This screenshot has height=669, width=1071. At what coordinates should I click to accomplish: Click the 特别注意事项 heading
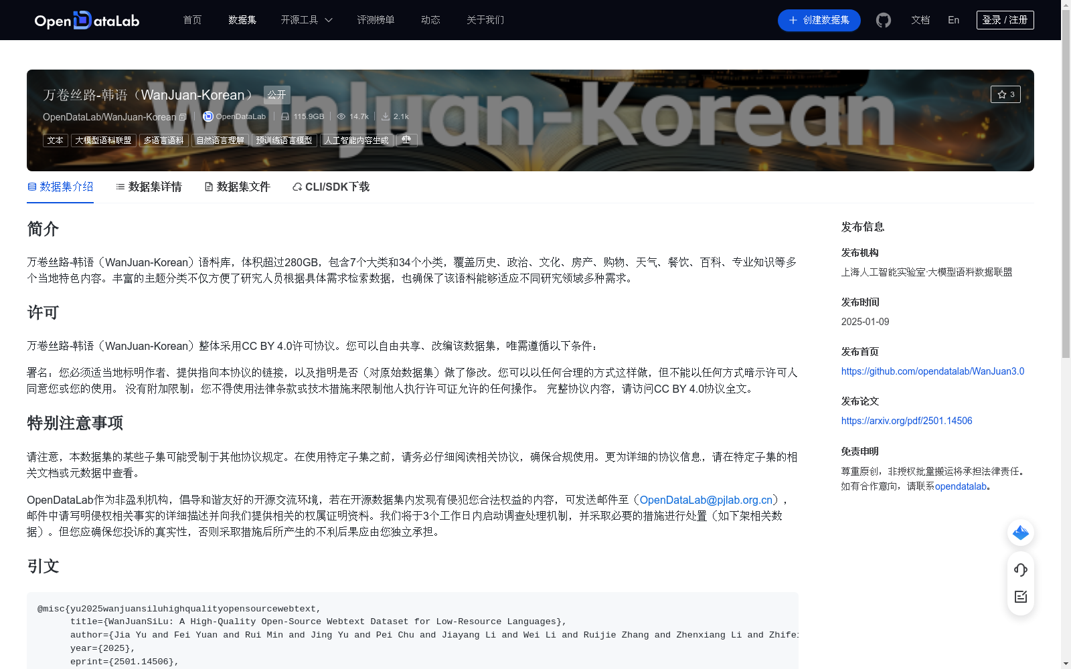[x=75, y=423]
